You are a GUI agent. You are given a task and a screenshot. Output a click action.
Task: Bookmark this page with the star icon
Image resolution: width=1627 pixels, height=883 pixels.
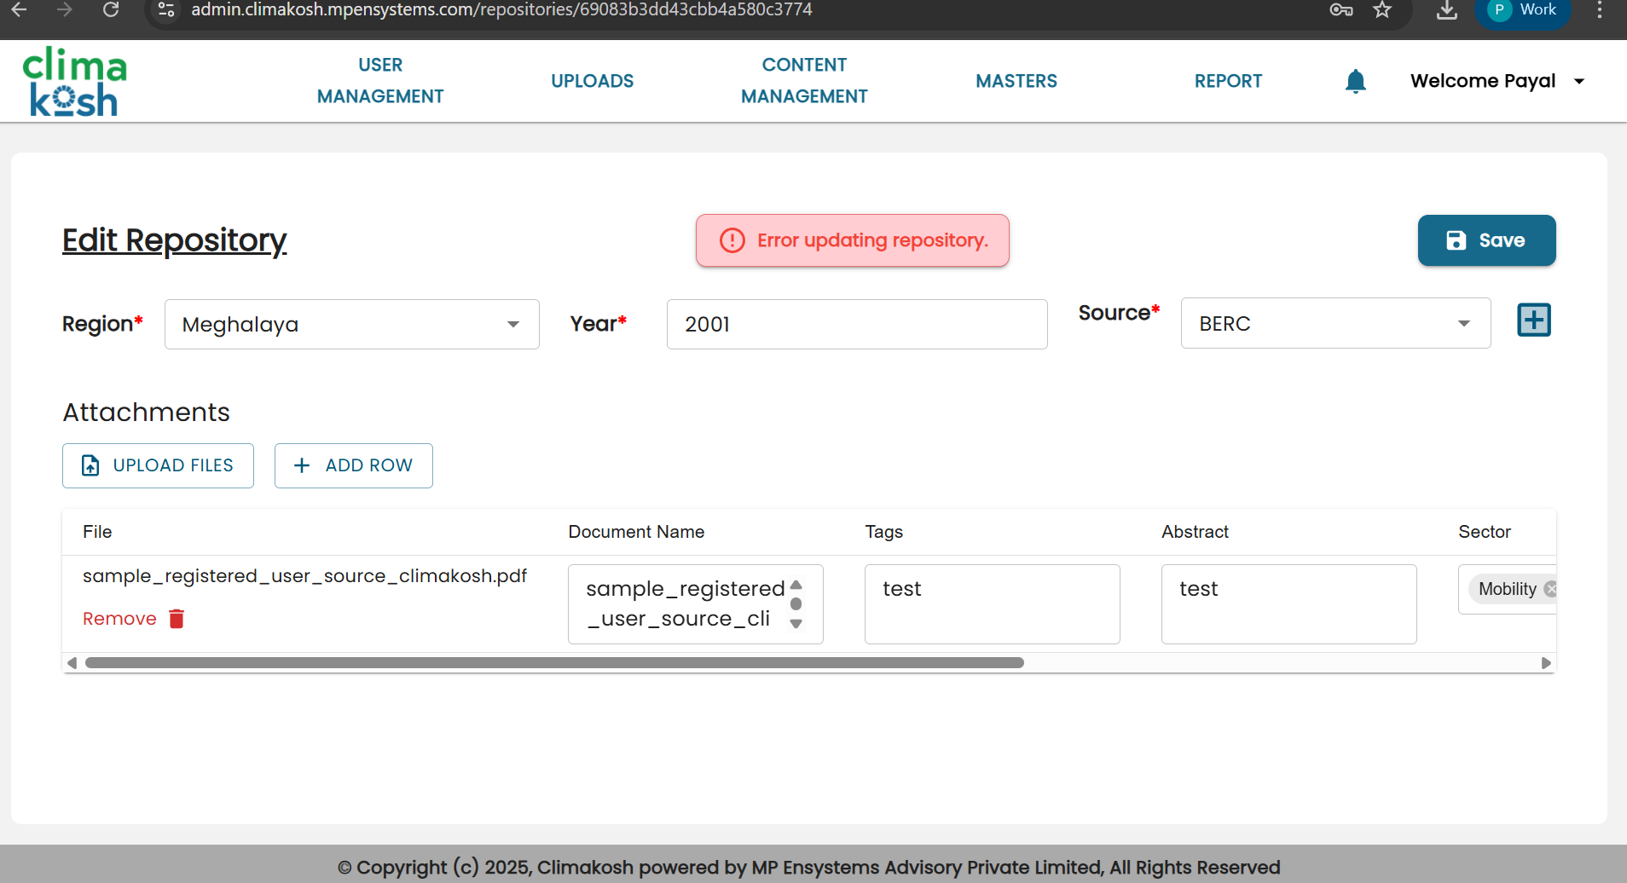coord(1382,10)
